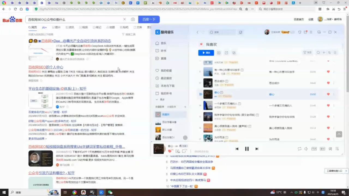The image size is (349, 196).
Task: Unlike song 真心很贵别逢人就给
Action: point(328,128)
